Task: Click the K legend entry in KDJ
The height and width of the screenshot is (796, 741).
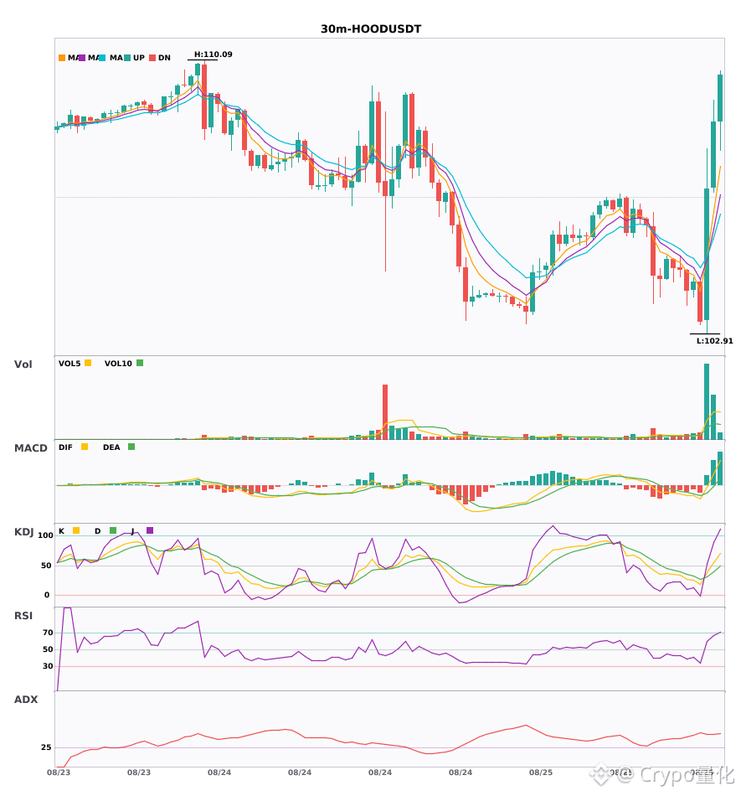Action: coord(69,531)
